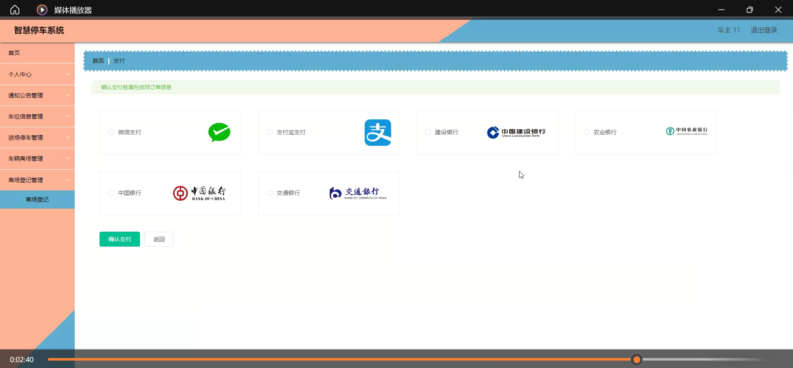Close the media player window

(778, 10)
